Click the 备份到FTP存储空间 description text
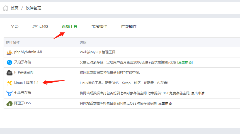240x134 pixels. point(110,73)
